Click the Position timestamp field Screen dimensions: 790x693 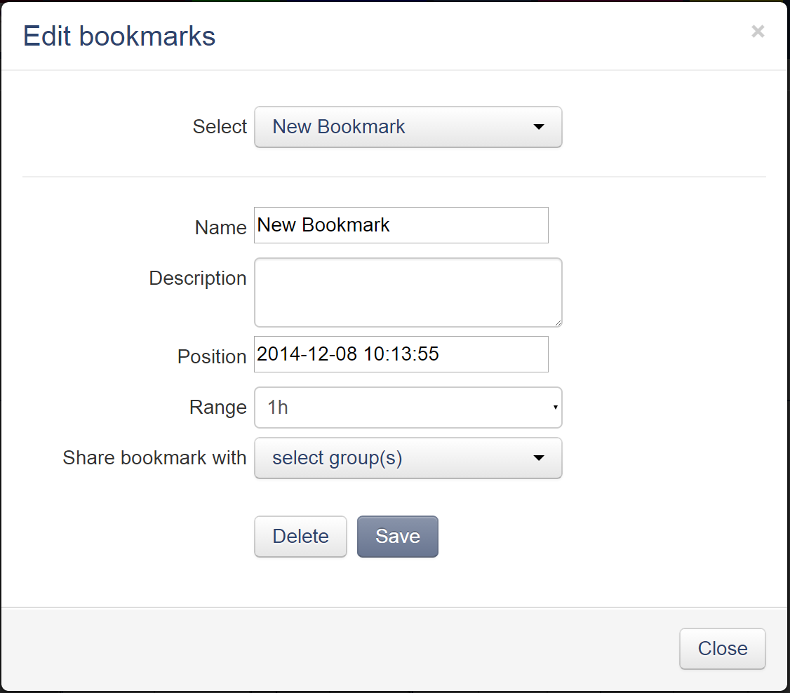click(401, 354)
